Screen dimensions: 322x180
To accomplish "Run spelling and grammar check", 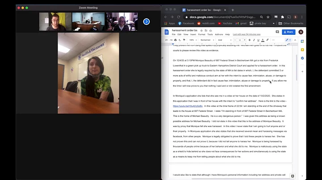I will pyautogui.click(x=180, y=40).
